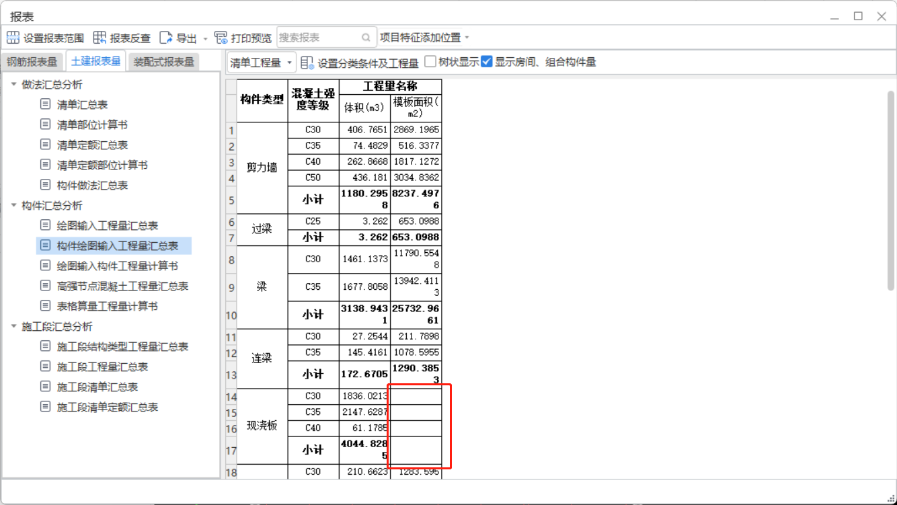This screenshot has height=505, width=897.
Task: Select the 清单汇总表 report
Action: (82, 104)
